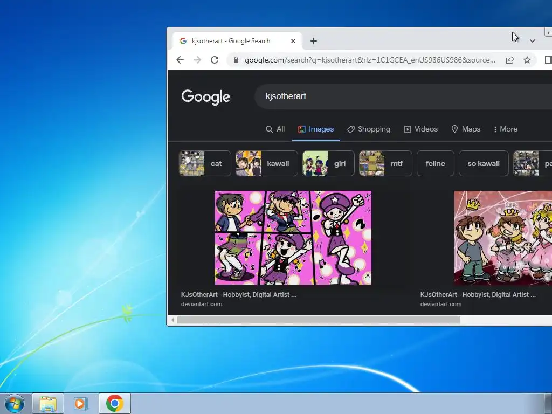Click the kjsotherart search input field
Screen dimensions: 552x414
[x=403, y=96]
